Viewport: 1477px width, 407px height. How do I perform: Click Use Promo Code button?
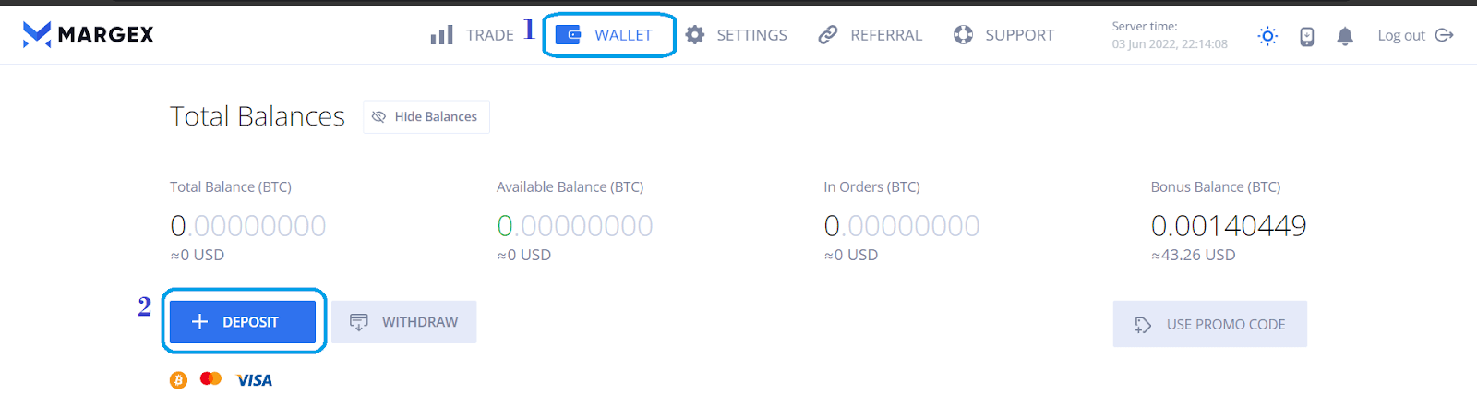1210,324
